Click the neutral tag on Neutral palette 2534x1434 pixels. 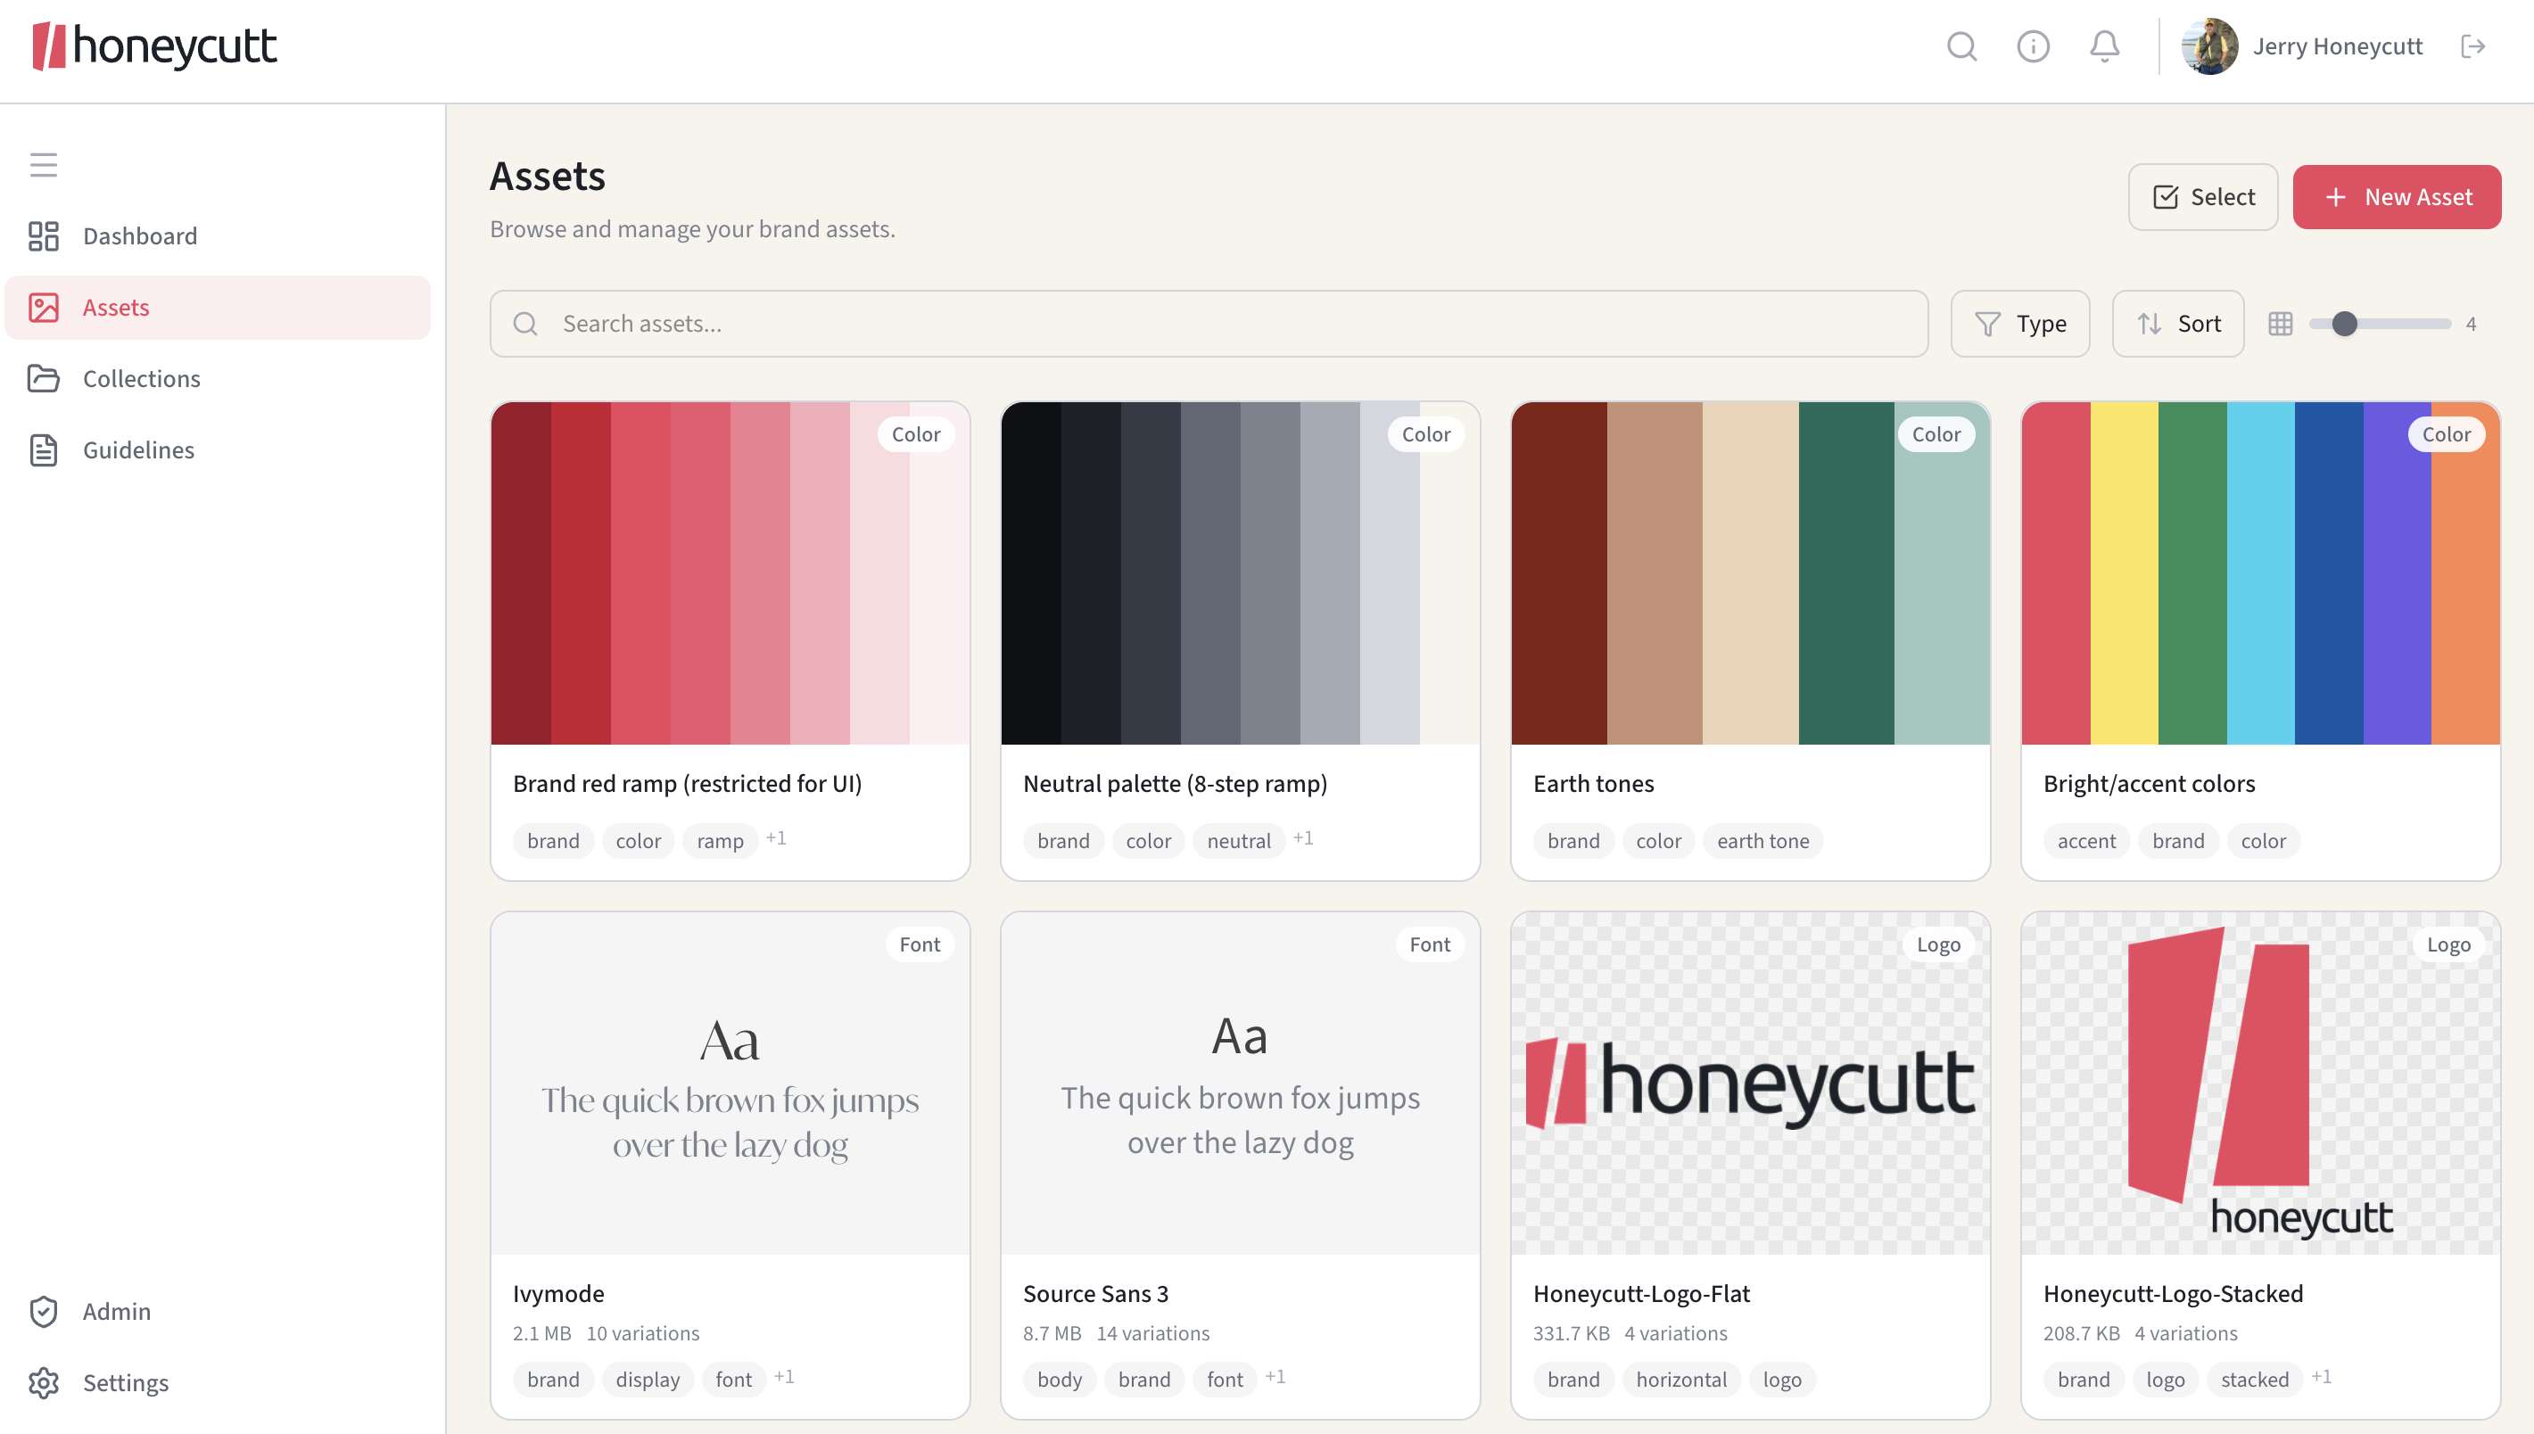(1239, 841)
